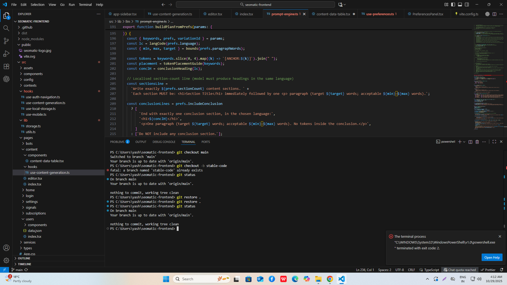Expand the OUTLINE section
The height and width of the screenshot is (285, 507).
point(24,258)
